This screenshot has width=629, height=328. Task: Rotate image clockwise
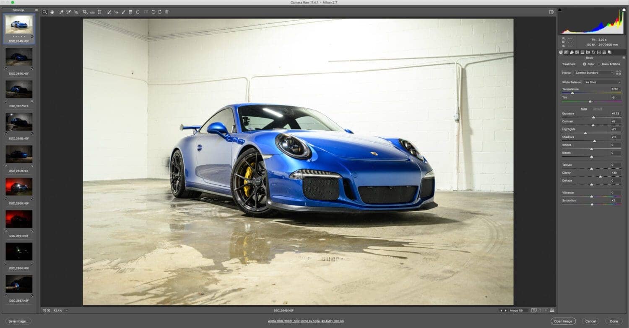pyautogui.click(x=160, y=12)
